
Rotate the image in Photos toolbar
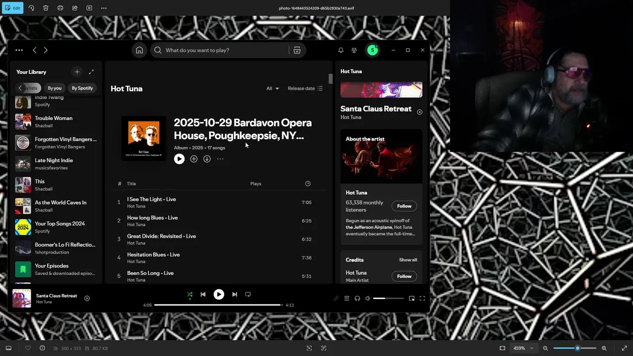click(31, 8)
